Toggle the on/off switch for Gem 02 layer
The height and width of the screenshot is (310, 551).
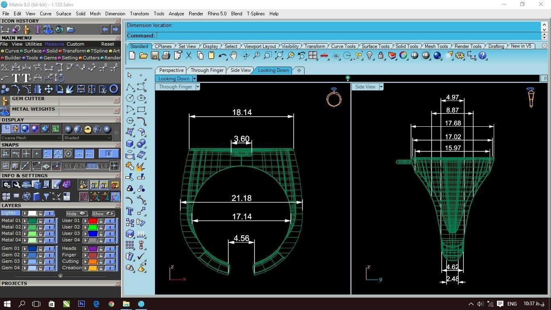click(49, 255)
